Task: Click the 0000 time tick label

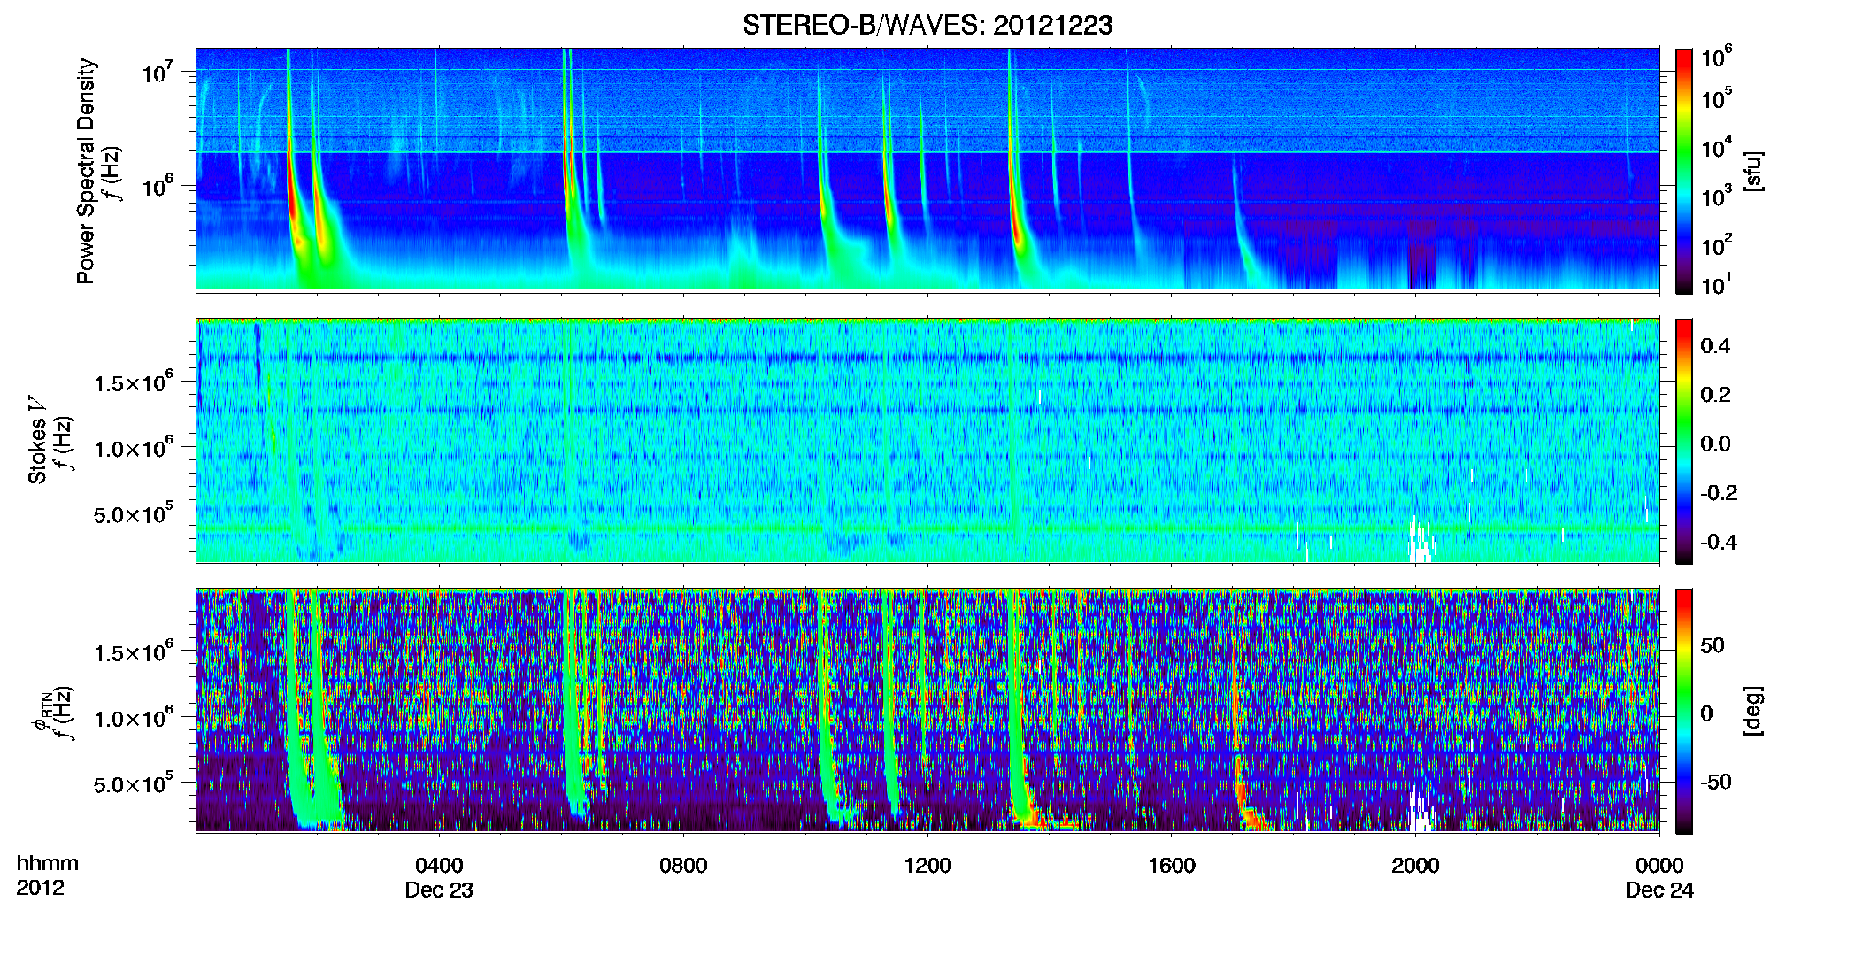Action: (1659, 866)
